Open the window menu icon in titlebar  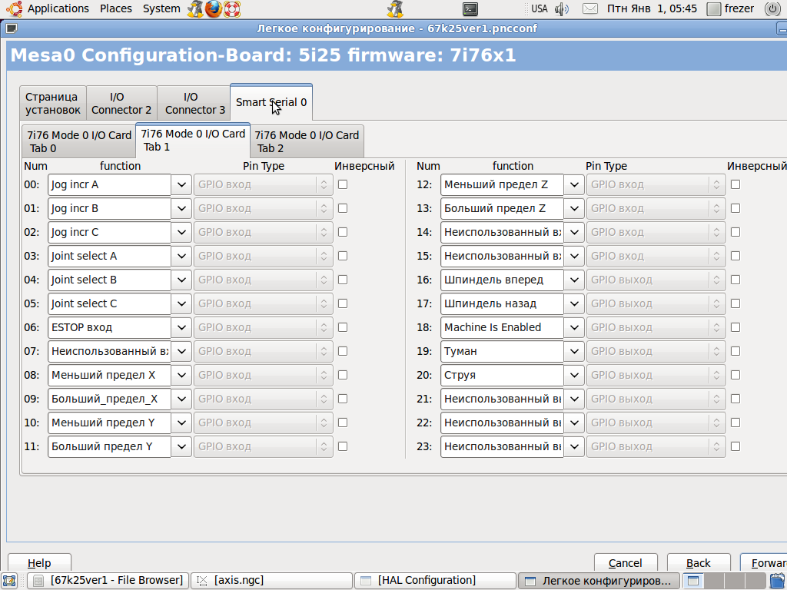(x=11, y=28)
